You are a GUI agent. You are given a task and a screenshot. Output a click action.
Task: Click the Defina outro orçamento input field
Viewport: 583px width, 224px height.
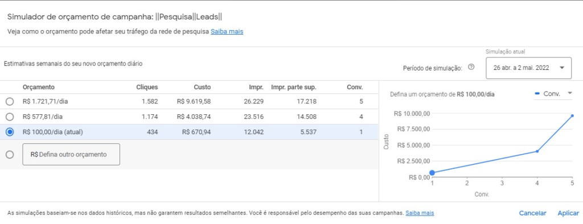[71, 154]
